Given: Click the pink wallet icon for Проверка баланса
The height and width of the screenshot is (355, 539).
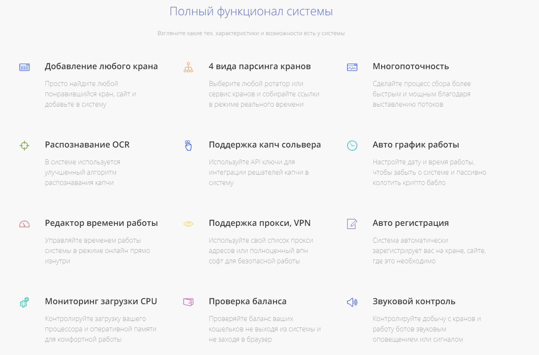Looking at the screenshot, I should pyautogui.click(x=188, y=303).
